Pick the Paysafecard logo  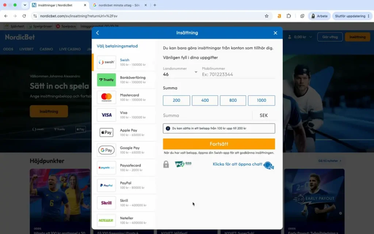[106, 168]
